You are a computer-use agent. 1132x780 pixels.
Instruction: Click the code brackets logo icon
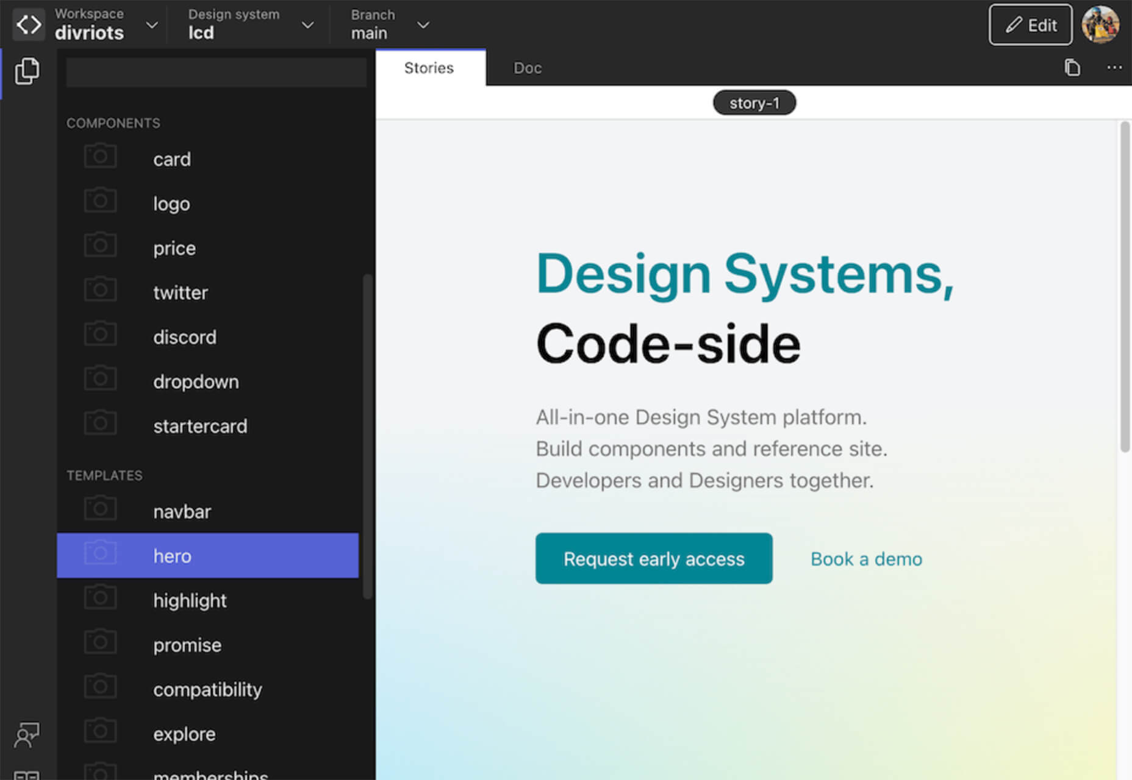click(x=29, y=25)
